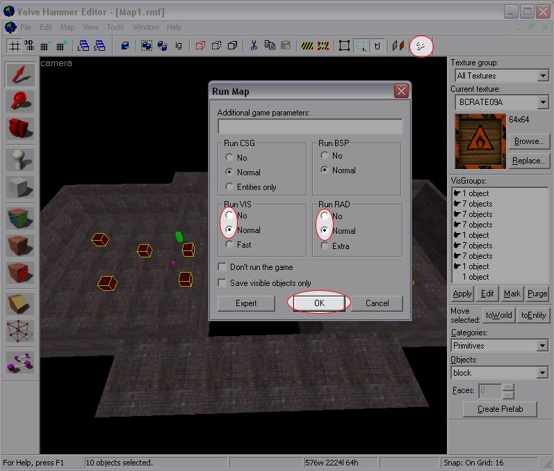Select the Toggle texture application tool
554x471 pixels.
pos(20,218)
